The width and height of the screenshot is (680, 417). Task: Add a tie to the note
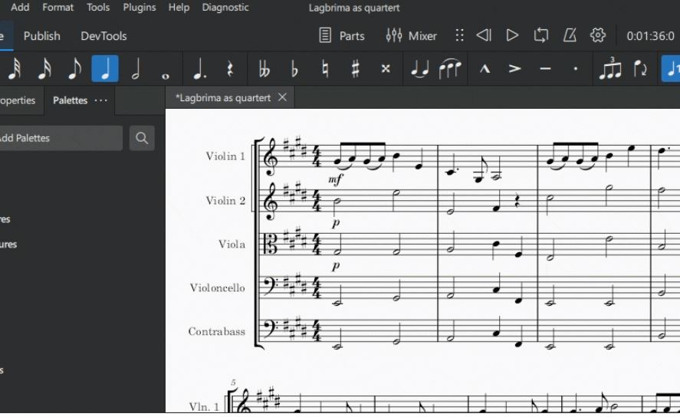coord(419,69)
